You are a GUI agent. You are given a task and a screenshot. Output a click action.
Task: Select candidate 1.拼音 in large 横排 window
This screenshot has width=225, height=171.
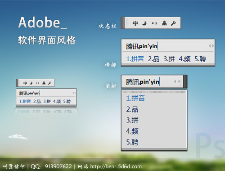click(135, 58)
